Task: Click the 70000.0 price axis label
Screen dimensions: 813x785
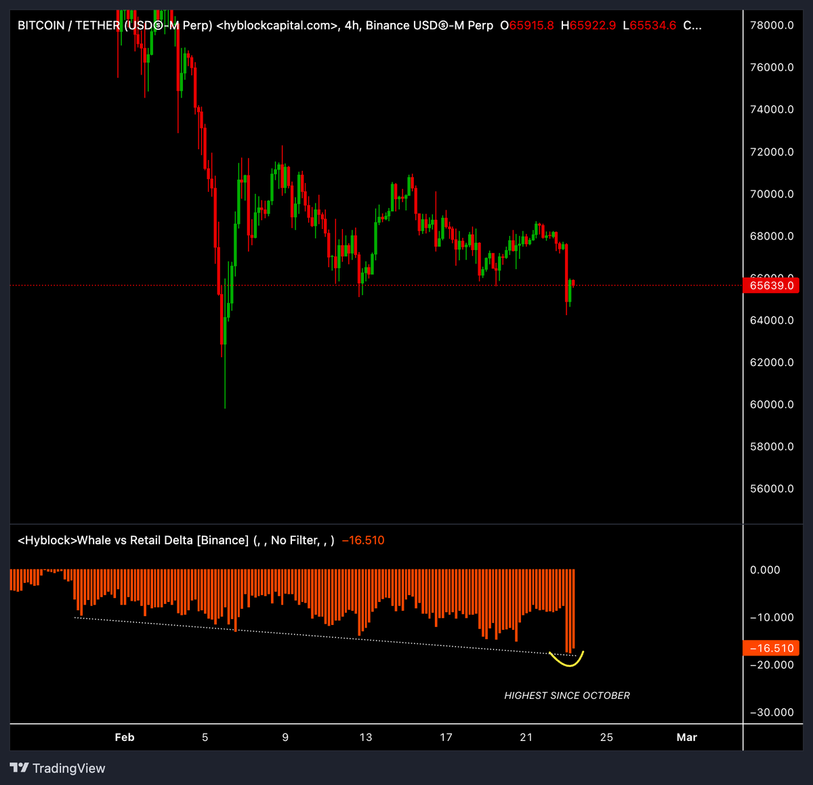Action: (772, 194)
